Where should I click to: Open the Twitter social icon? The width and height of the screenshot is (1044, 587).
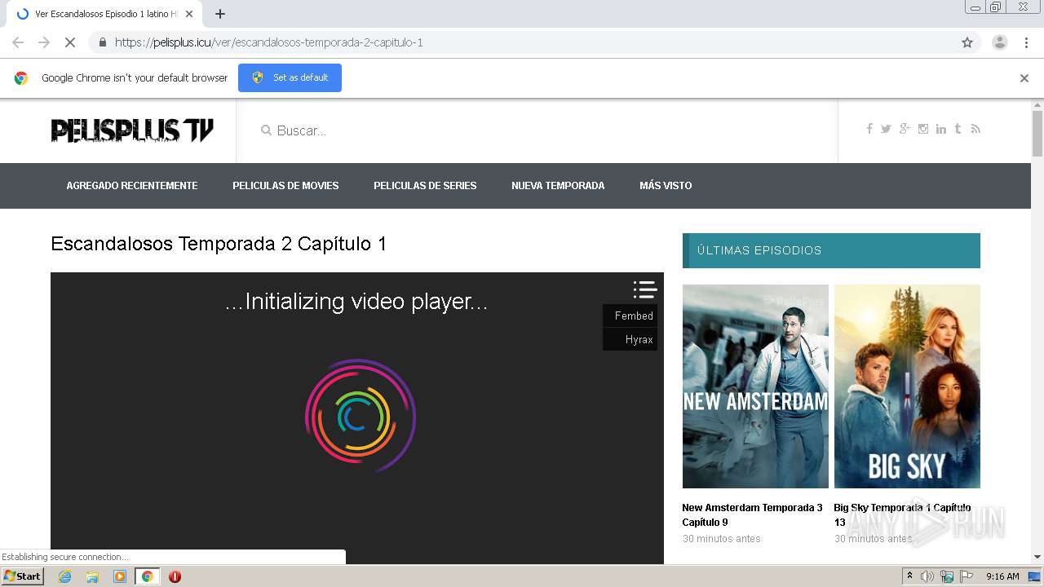pyautogui.click(x=886, y=129)
